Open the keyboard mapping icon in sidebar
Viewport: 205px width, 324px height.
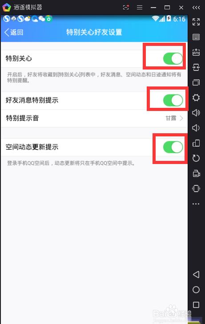coord(196,37)
